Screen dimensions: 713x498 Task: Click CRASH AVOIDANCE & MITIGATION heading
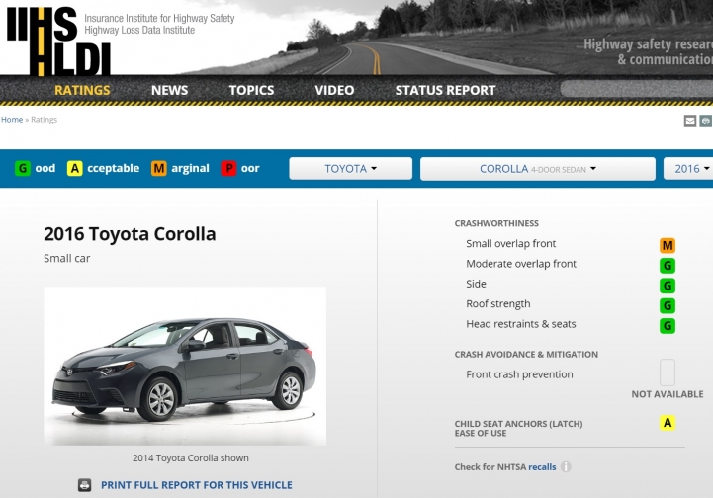point(526,355)
